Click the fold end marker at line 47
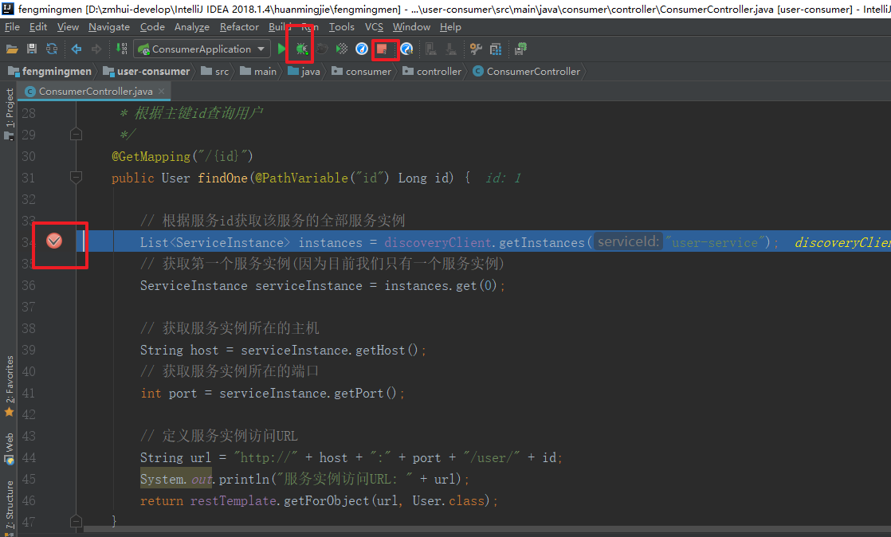The height and width of the screenshot is (537, 891). pyautogui.click(x=76, y=520)
